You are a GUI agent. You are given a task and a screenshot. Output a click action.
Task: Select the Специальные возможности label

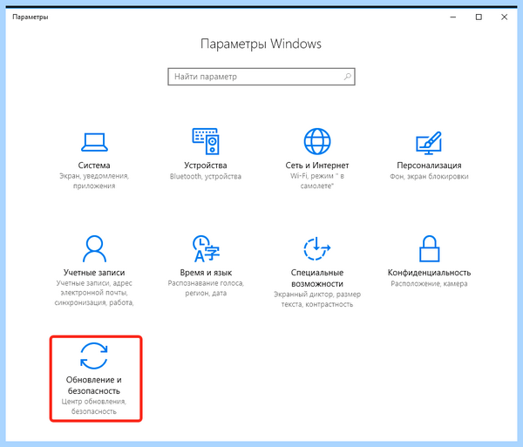(x=317, y=278)
